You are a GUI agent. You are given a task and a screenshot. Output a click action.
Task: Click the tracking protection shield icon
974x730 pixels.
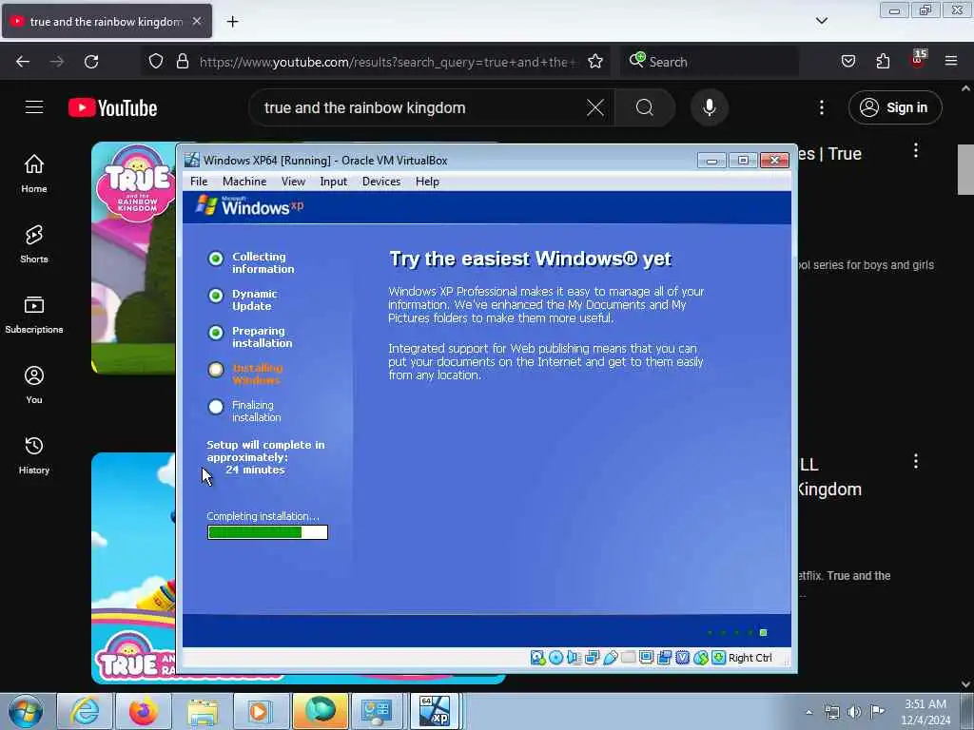point(156,62)
